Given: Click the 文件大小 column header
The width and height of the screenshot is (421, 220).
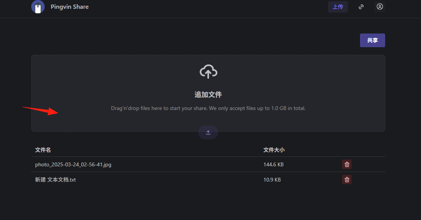Looking at the screenshot, I should pos(274,150).
